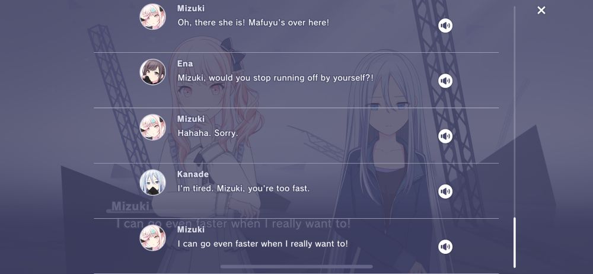Viewport: 593px width, 274px height.
Task: Select the "Kanade" speaker name label
Action: click(193, 174)
